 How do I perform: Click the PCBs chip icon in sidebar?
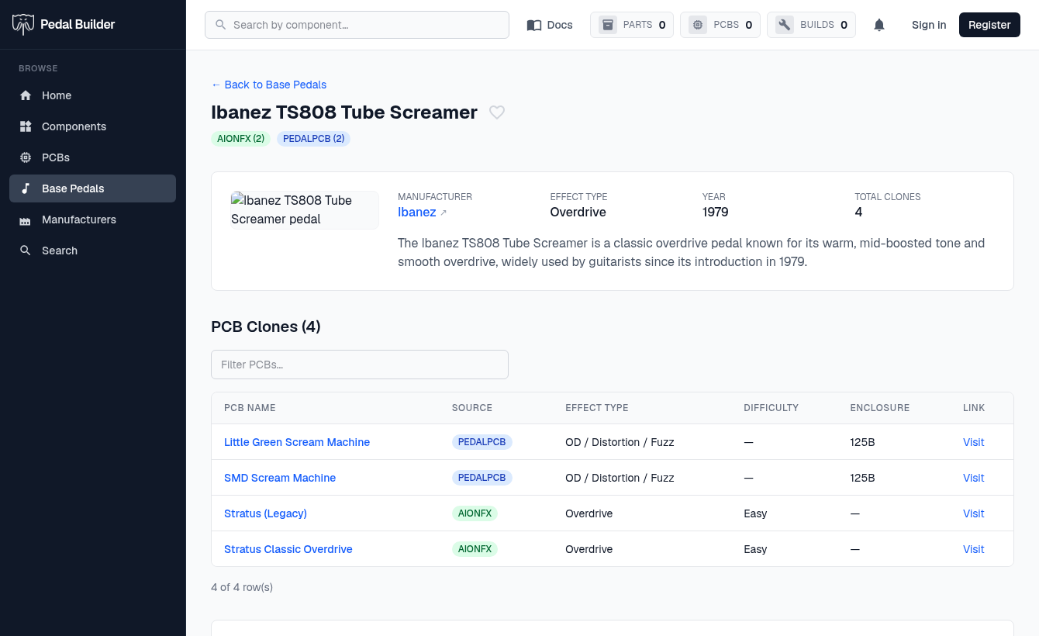(26, 157)
